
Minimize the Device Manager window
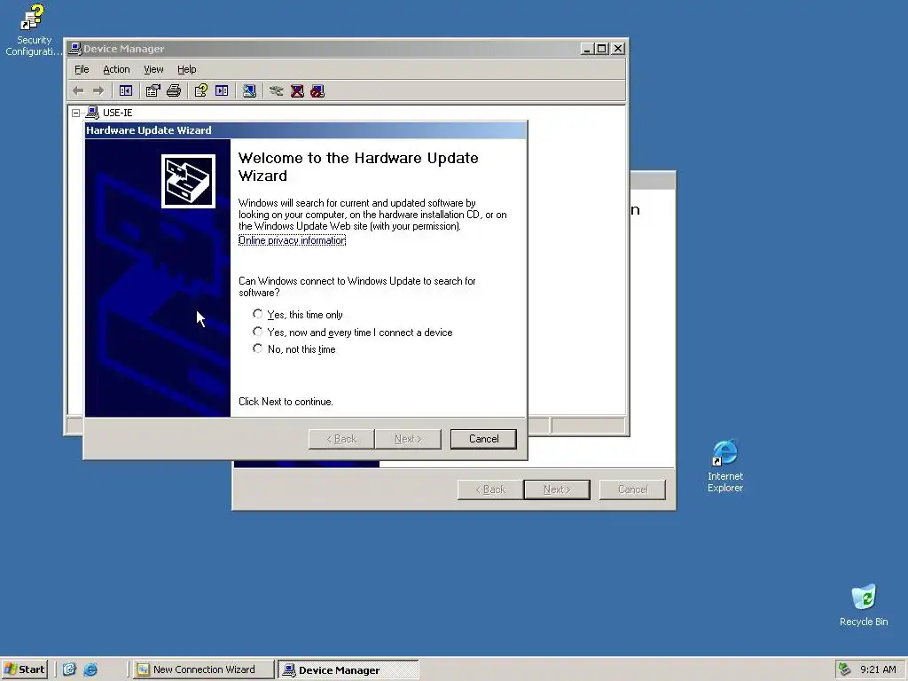(x=587, y=49)
